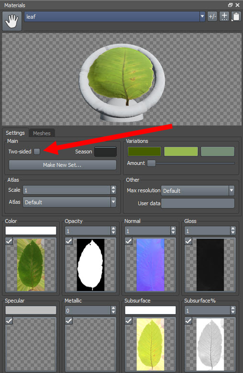Close the Materials panel

tap(238, 5)
